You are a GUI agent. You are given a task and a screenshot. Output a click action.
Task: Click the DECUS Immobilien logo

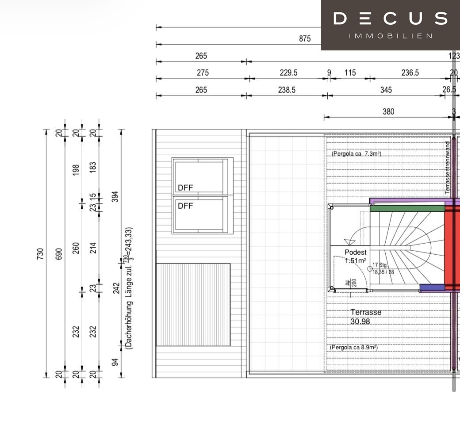coord(390,25)
